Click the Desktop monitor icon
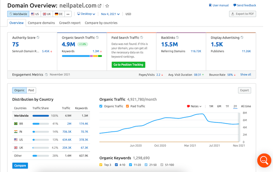This screenshot has width=273, height=172. [x=79, y=14]
